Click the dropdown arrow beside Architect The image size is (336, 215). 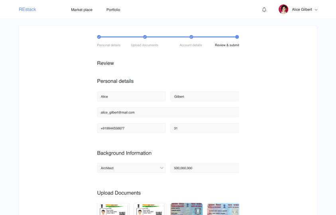coord(162,168)
